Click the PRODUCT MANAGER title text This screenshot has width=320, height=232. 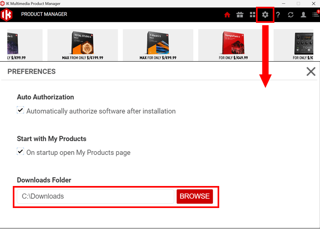(44, 14)
